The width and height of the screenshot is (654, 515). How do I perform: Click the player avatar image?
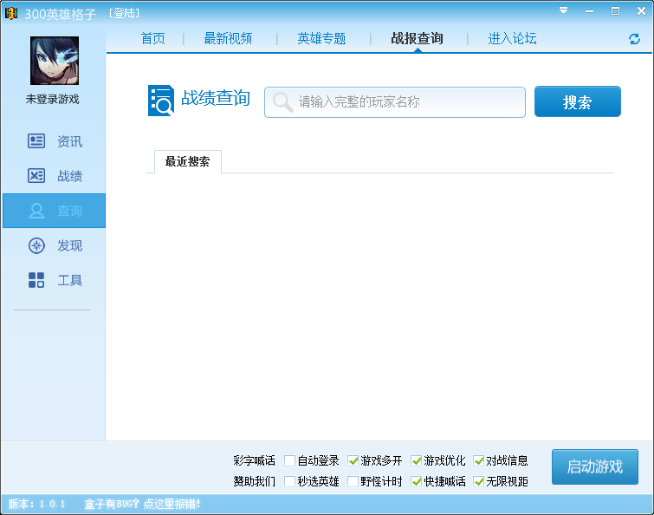[x=54, y=61]
